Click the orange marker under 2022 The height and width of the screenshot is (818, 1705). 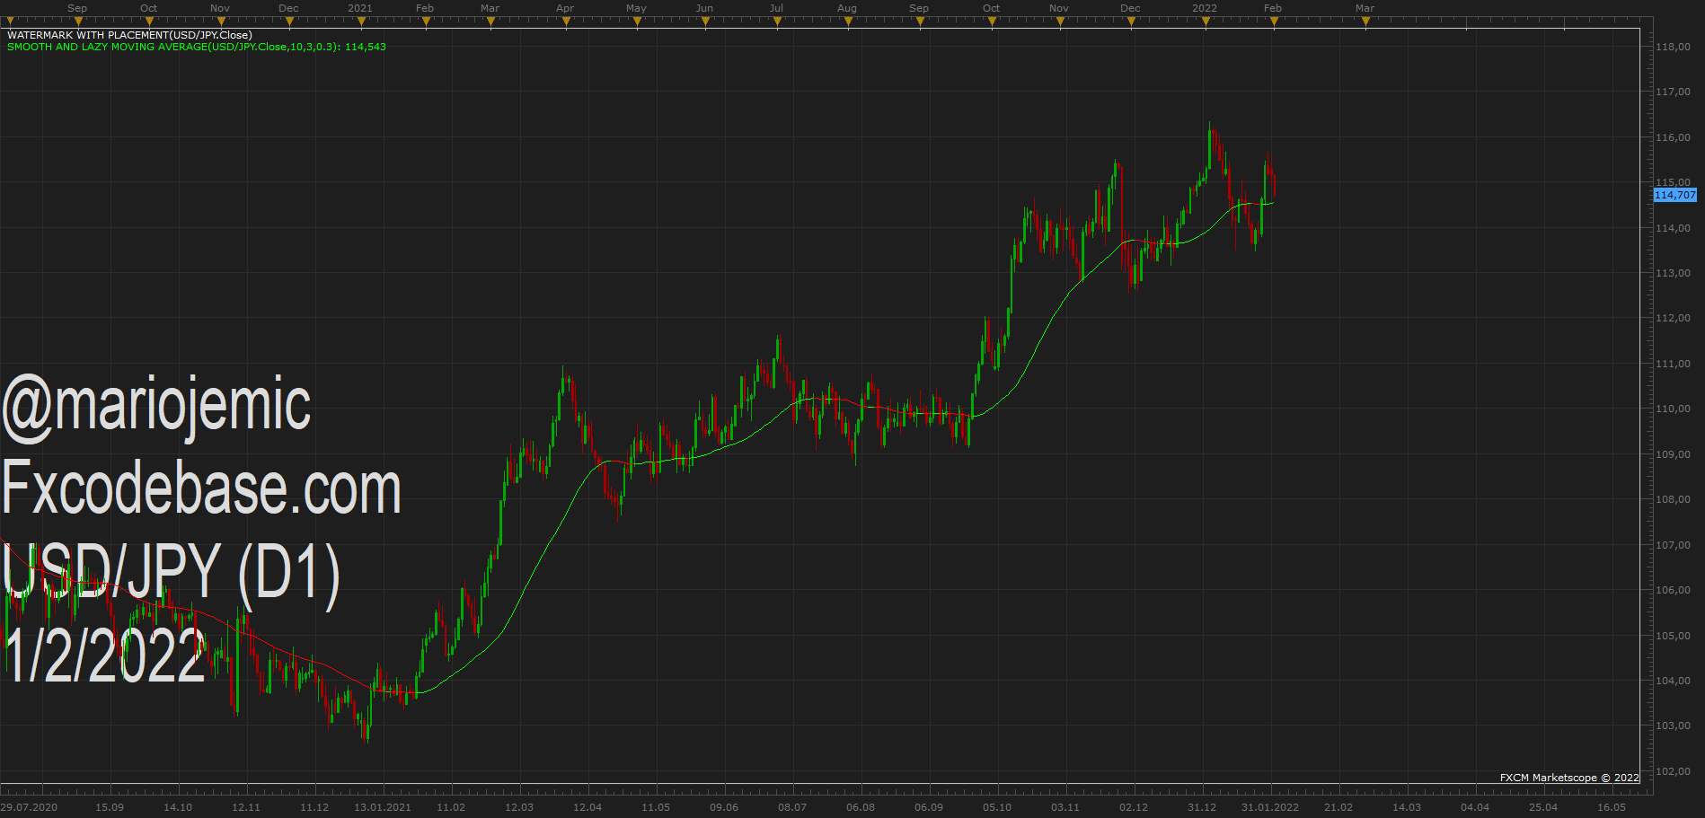(1206, 22)
